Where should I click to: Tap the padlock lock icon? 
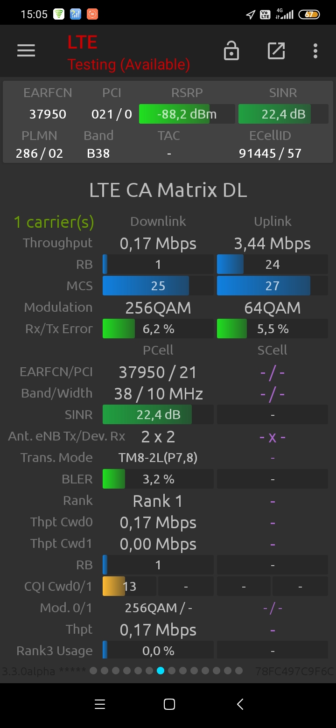pos(231,51)
